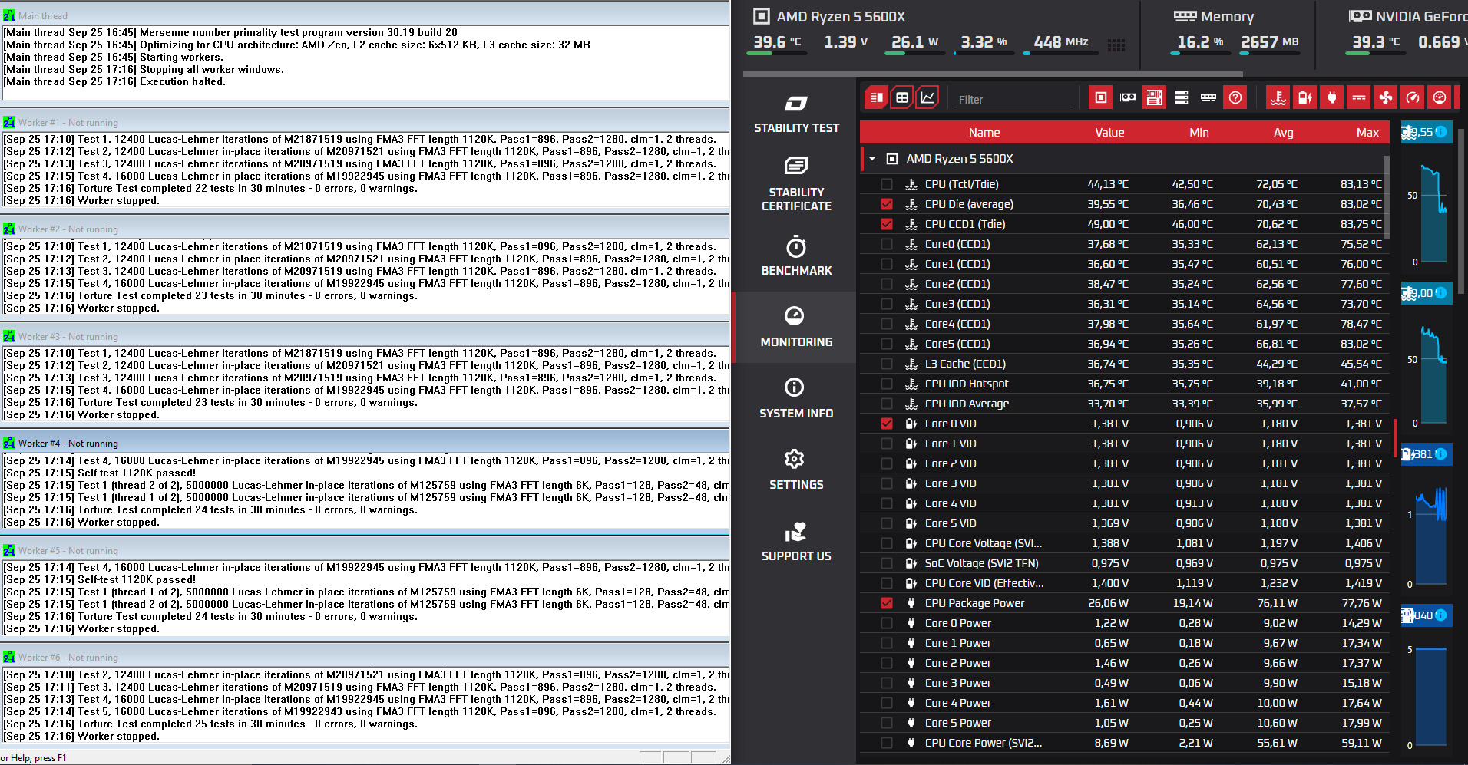Sort sensors by the Avg column

tap(1284, 133)
